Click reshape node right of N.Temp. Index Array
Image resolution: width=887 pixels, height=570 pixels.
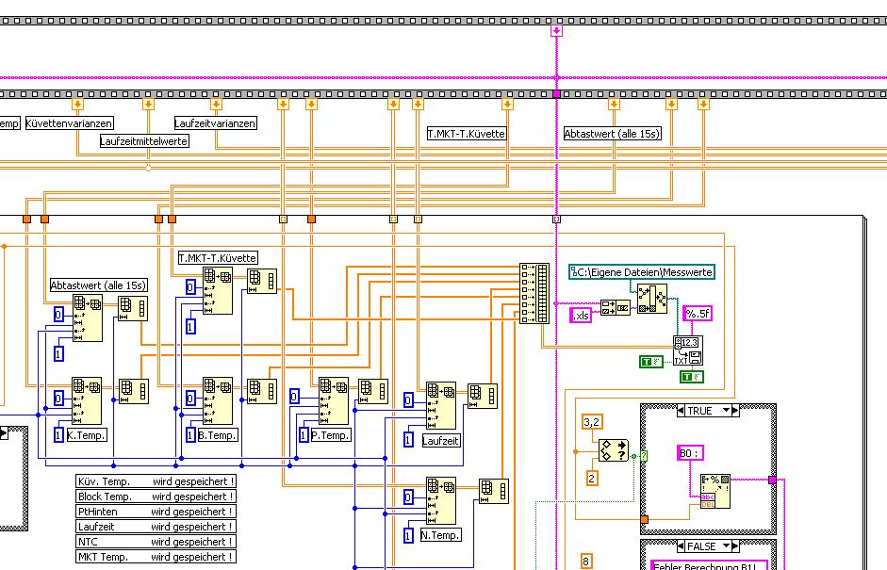[x=494, y=491]
